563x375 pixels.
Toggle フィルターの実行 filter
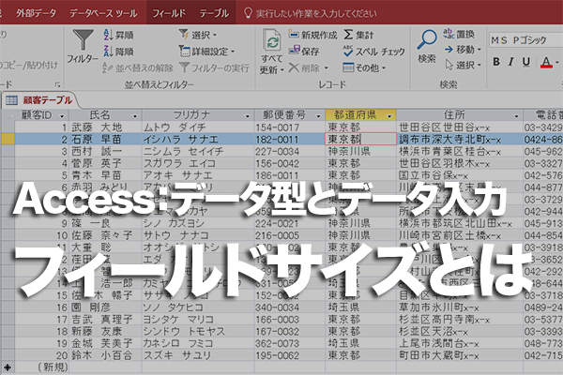[214, 67]
